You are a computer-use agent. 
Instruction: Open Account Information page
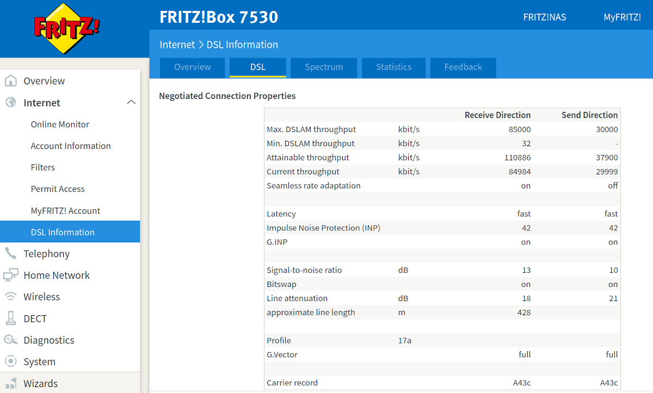(70, 146)
